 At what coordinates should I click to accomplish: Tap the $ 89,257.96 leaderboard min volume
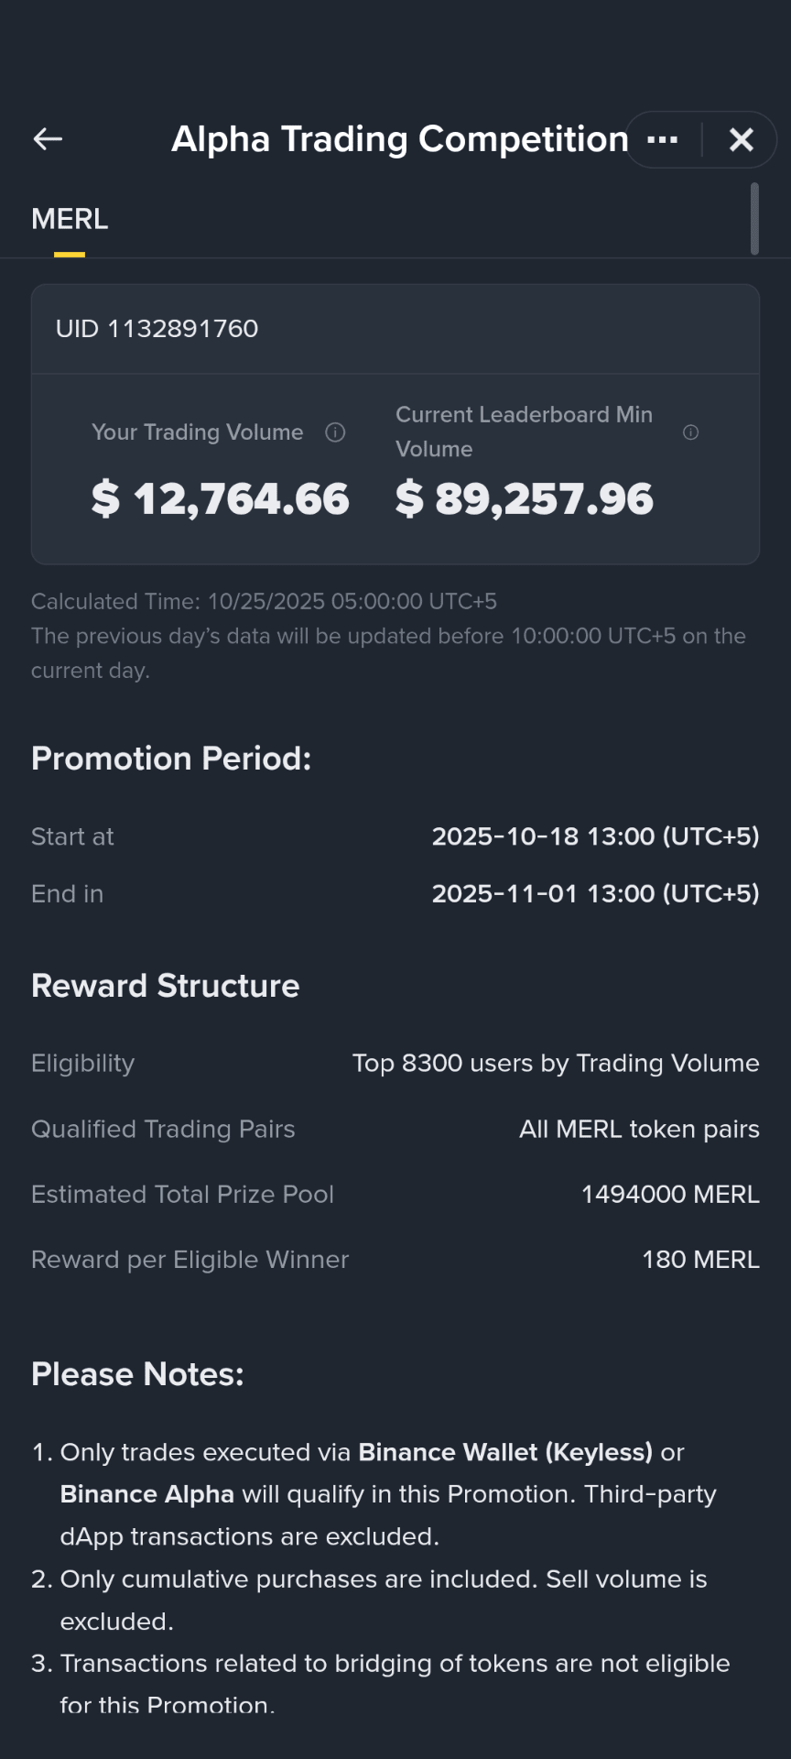click(x=525, y=499)
